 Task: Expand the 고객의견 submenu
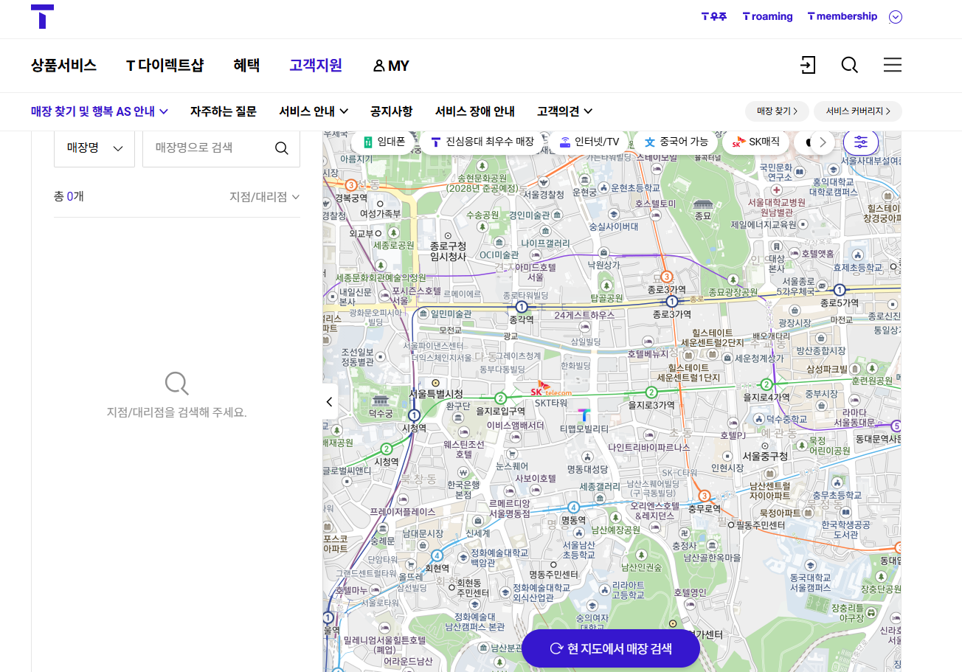[565, 111]
